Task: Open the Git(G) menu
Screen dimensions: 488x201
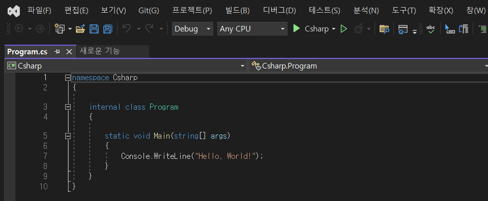Action: (x=149, y=11)
